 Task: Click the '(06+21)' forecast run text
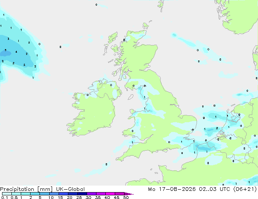pos(245,189)
